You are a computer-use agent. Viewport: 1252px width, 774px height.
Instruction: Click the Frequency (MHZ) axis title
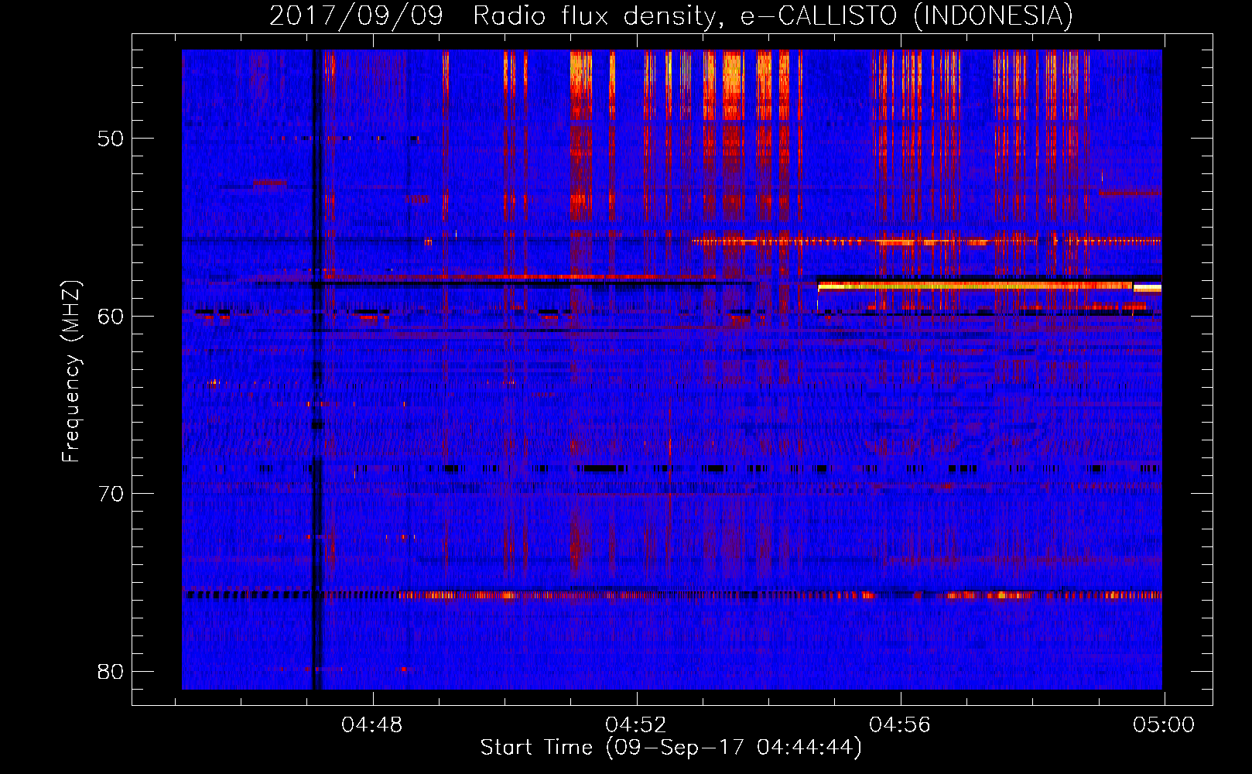point(71,372)
